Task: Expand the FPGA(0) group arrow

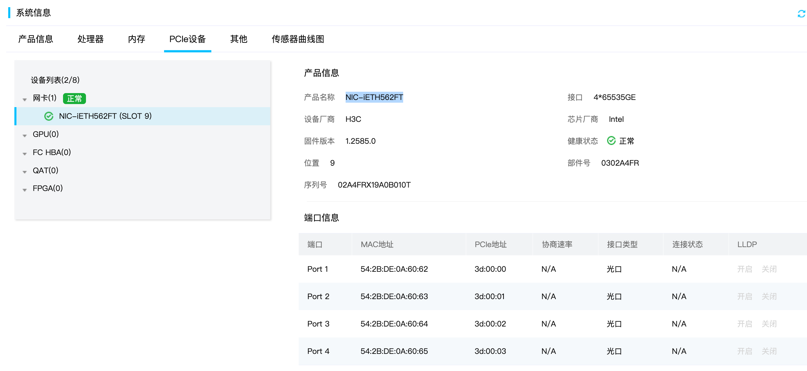Action: point(25,190)
